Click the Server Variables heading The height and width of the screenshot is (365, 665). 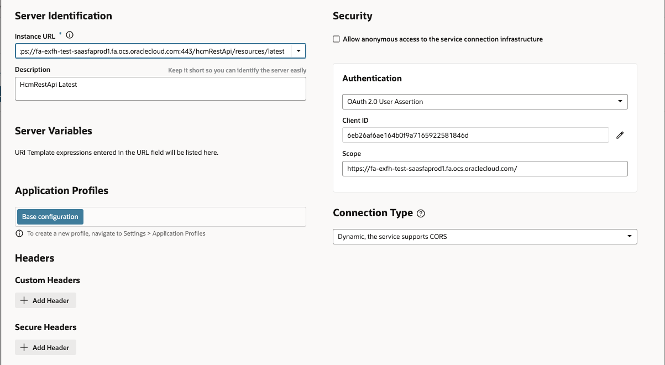pyautogui.click(x=54, y=131)
